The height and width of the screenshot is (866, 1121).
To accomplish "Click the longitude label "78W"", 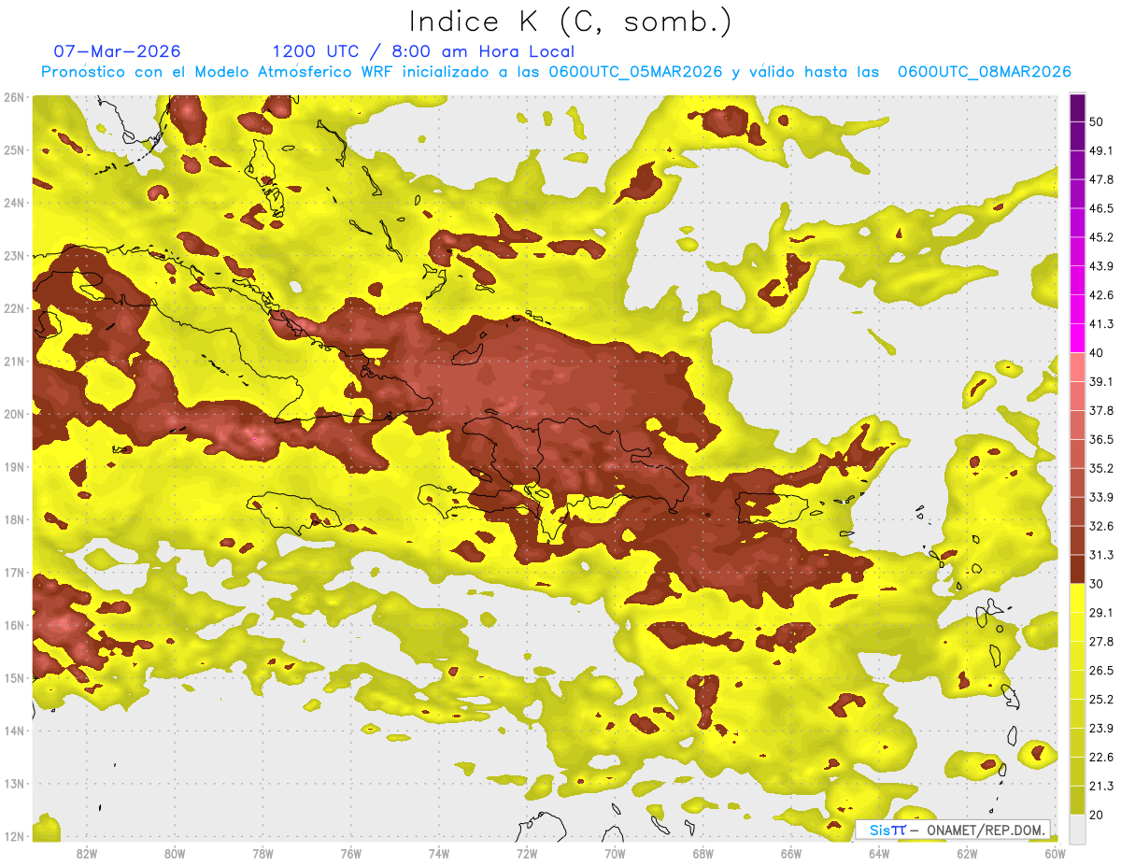I will 263,853.
